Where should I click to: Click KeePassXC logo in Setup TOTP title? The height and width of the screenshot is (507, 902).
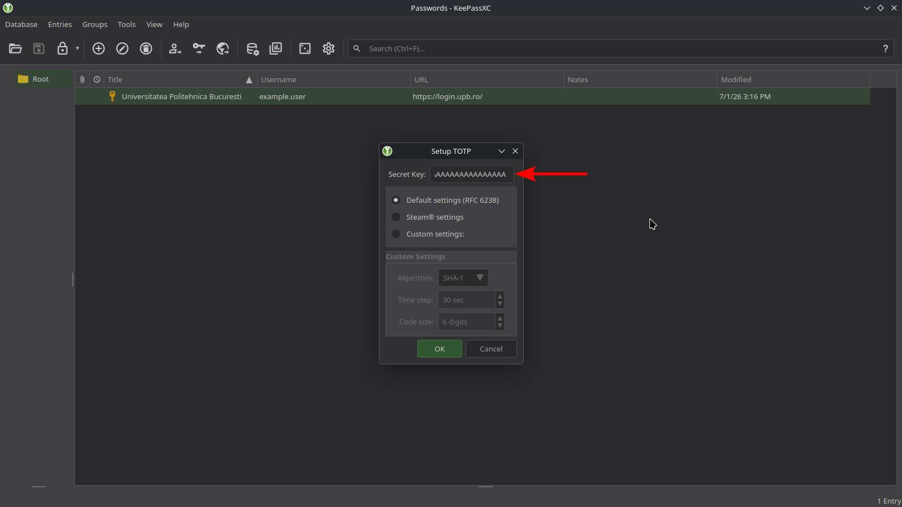[387, 151]
